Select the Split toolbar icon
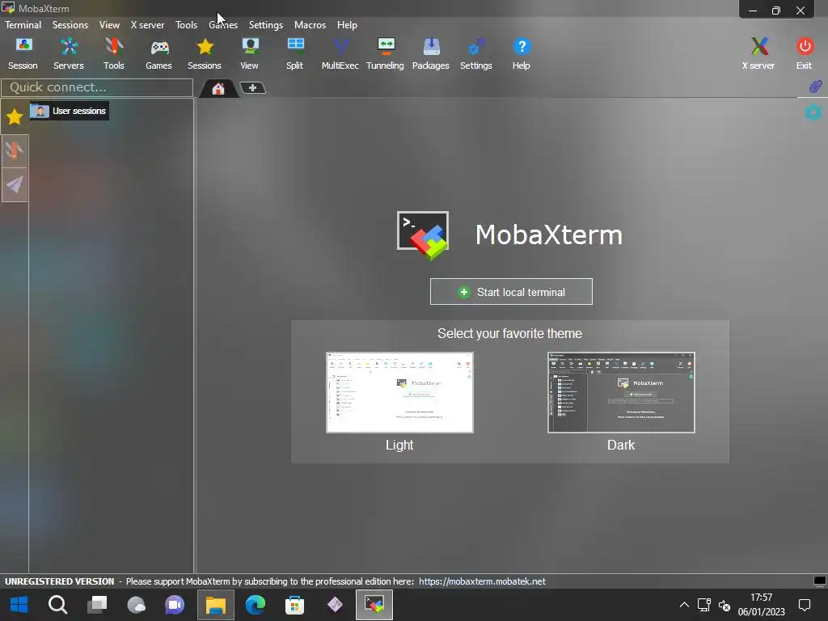828x621 pixels. pos(294,54)
